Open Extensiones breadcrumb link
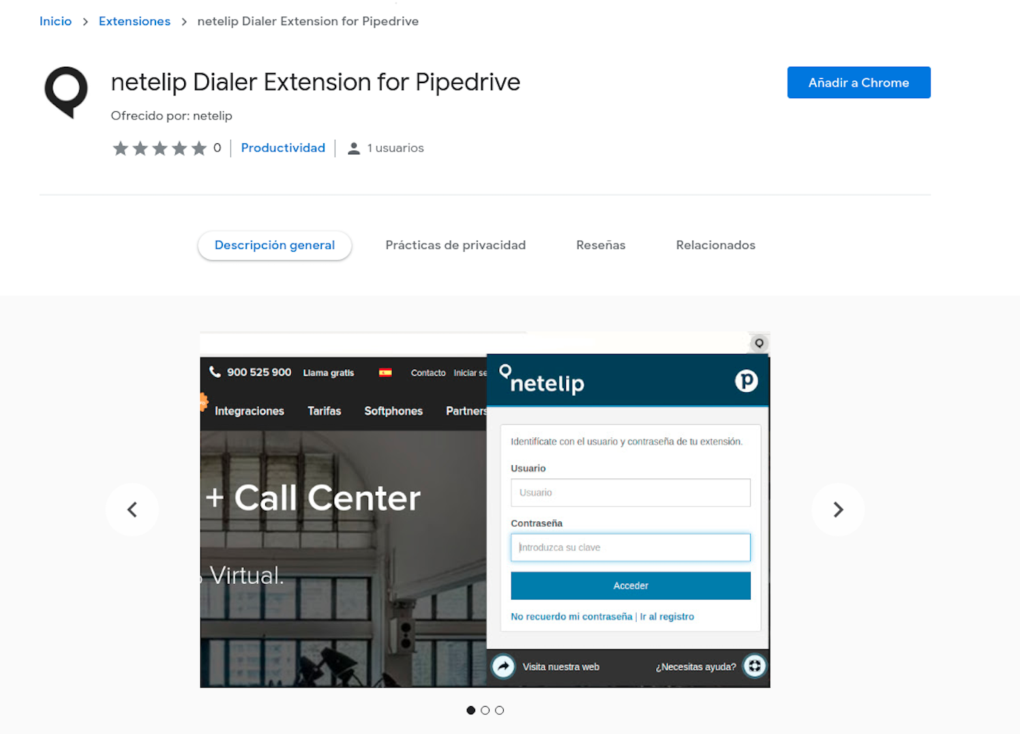This screenshot has height=734, width=1020. click(134, 21)
